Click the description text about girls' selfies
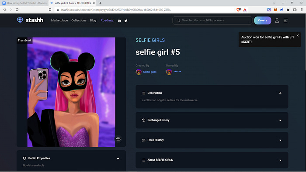The height and width of the screenshot is (172, 306). [170, 100]
